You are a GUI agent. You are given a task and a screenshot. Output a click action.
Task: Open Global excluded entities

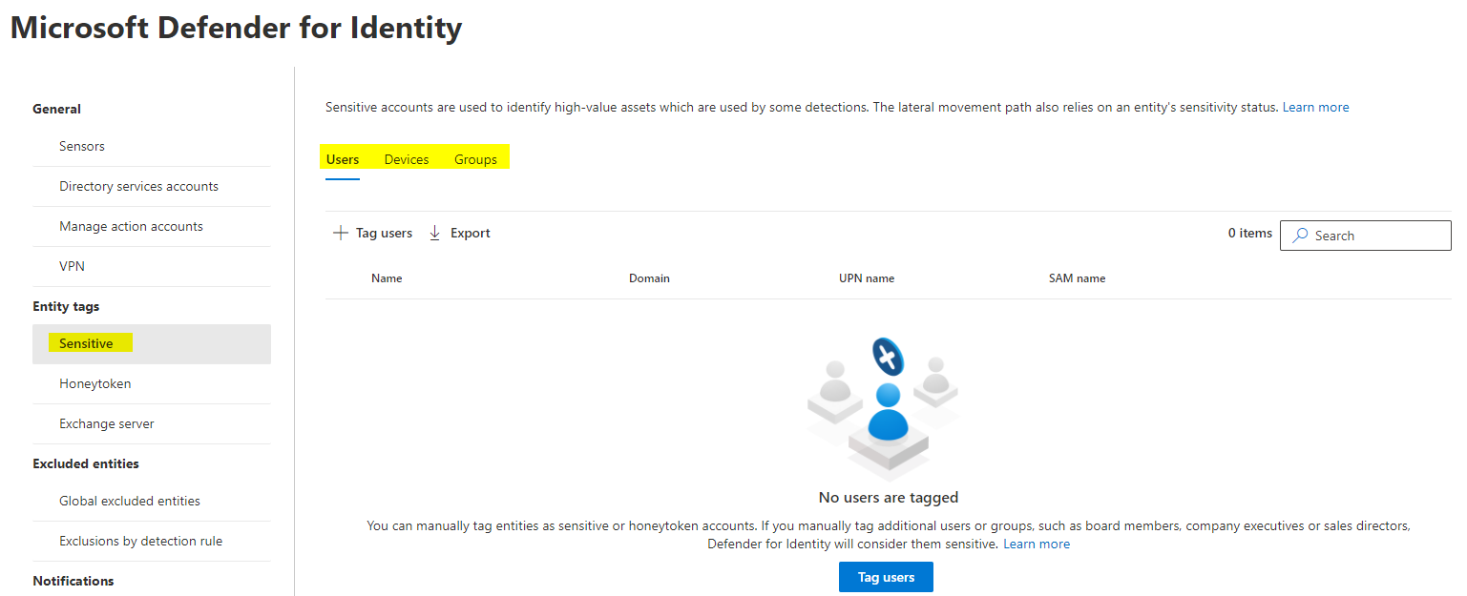(152, 501)
